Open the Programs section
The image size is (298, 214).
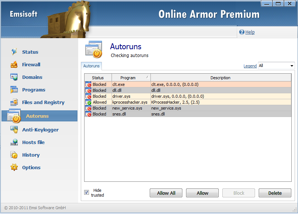tap(34, 90)
